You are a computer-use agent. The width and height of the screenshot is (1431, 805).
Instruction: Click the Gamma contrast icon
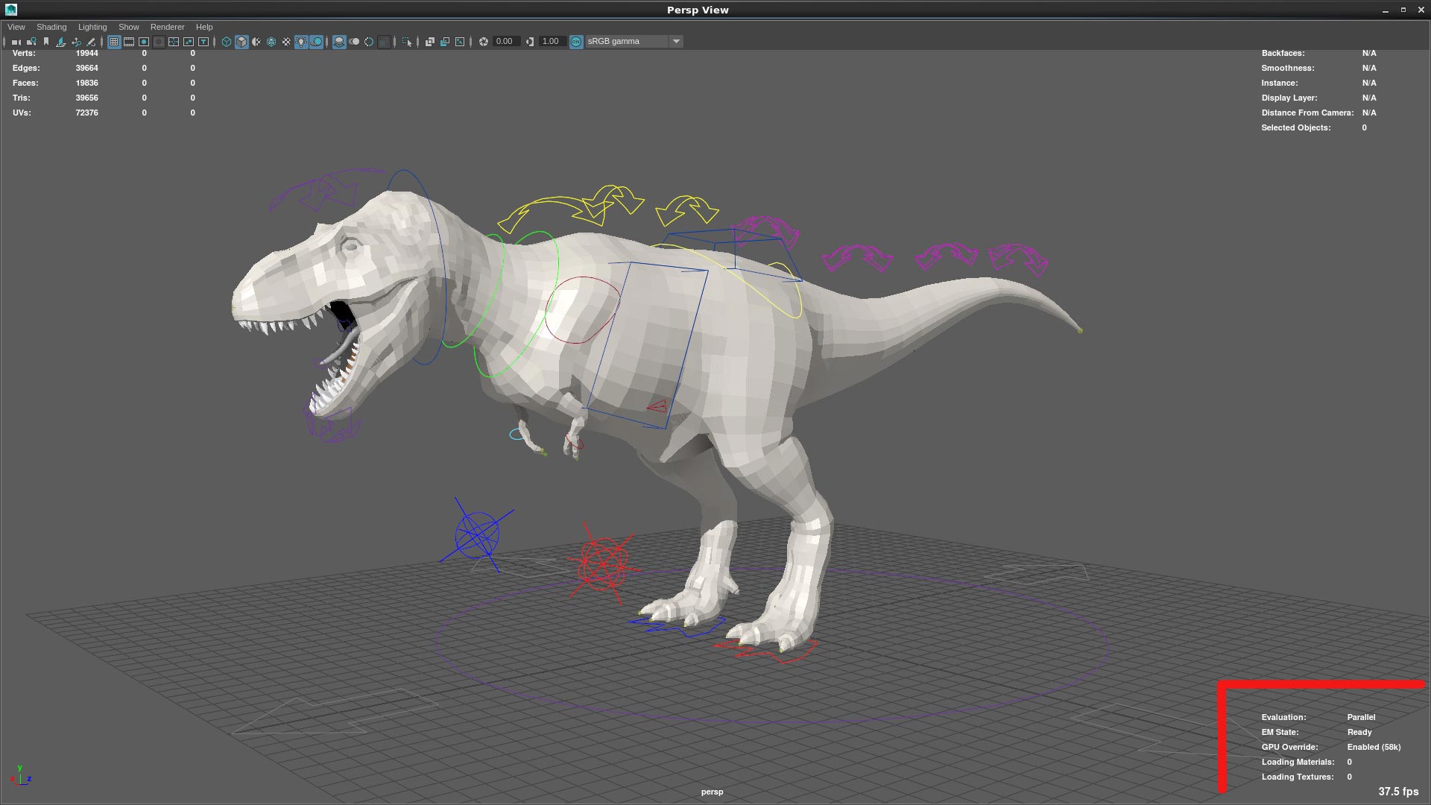pyautogui.click(x=530, y=42)
